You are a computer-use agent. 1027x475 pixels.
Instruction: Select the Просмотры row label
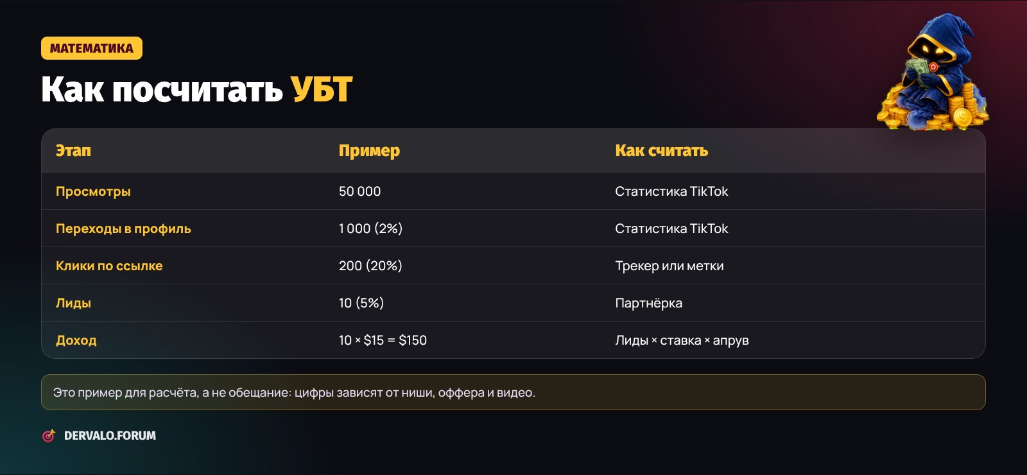point(93,191)
